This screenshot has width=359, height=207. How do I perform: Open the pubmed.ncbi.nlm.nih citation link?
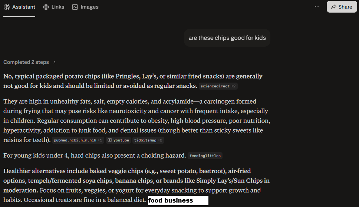[75, 140]
